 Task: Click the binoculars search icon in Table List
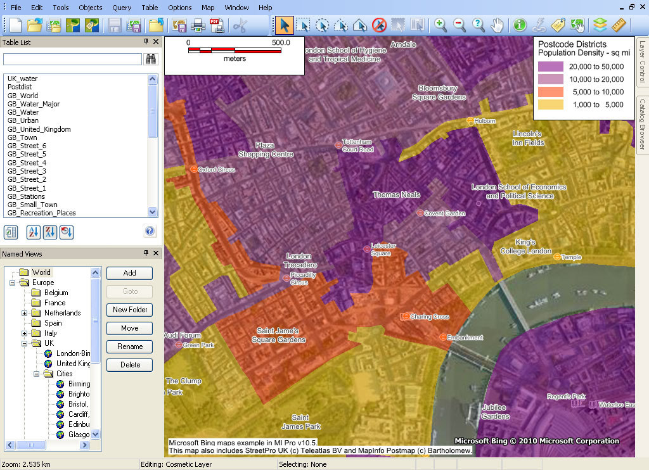151,59
